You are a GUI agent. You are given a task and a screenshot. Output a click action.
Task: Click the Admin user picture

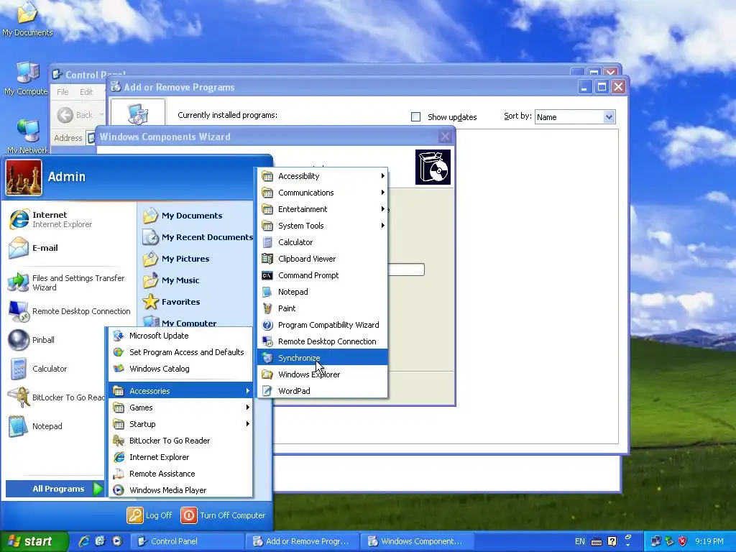coord(24,177)
